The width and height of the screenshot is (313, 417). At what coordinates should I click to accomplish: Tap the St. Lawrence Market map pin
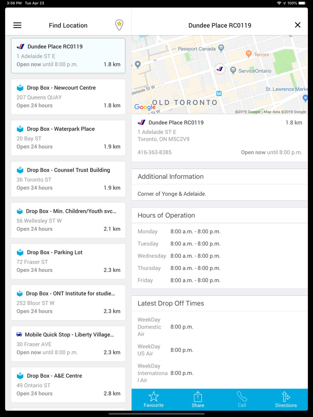click(305, 98)
